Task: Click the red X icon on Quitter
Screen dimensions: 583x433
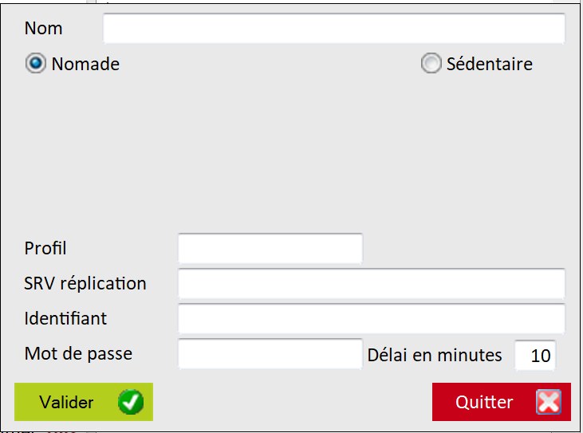Action: 549,402
